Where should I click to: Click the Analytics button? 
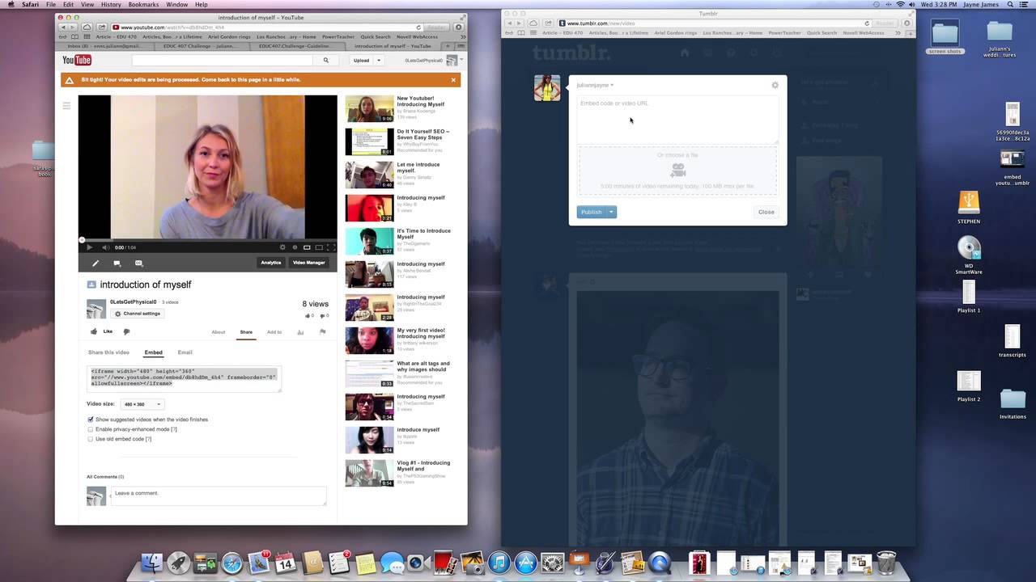point(271,263)
